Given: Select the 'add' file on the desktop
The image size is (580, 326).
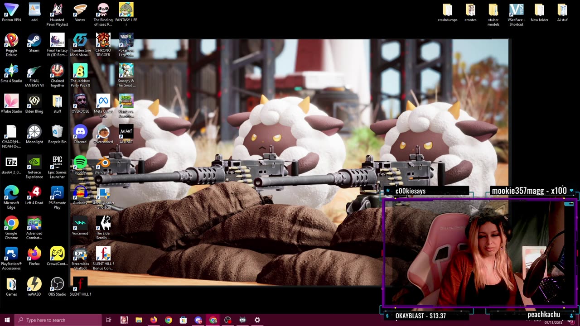Looking at the screenshot, I should 34,13.
